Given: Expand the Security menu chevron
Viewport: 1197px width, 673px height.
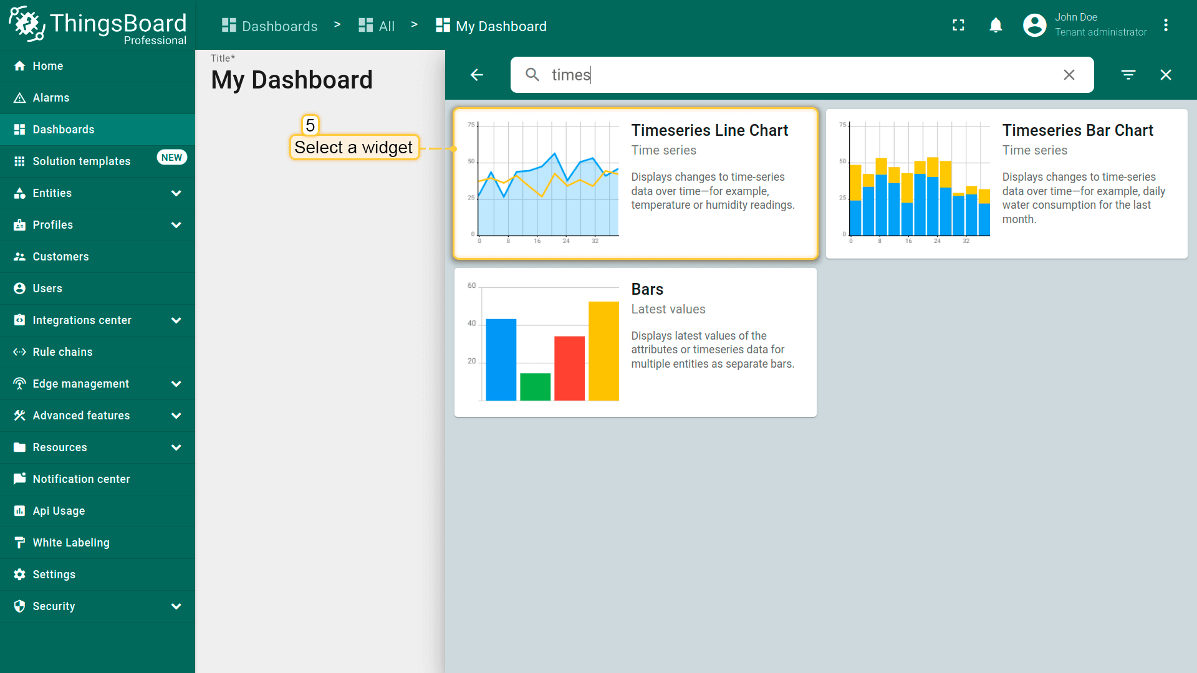Looking at the screenshot, I should 176,606.
